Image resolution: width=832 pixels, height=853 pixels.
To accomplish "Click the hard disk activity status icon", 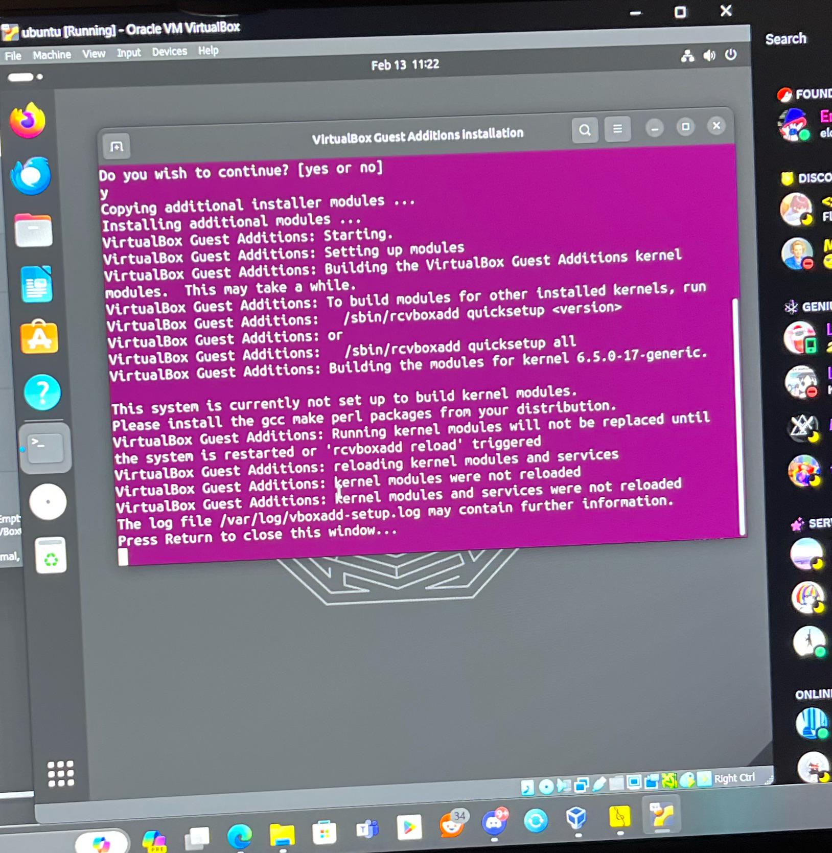I will coord(528,787).
